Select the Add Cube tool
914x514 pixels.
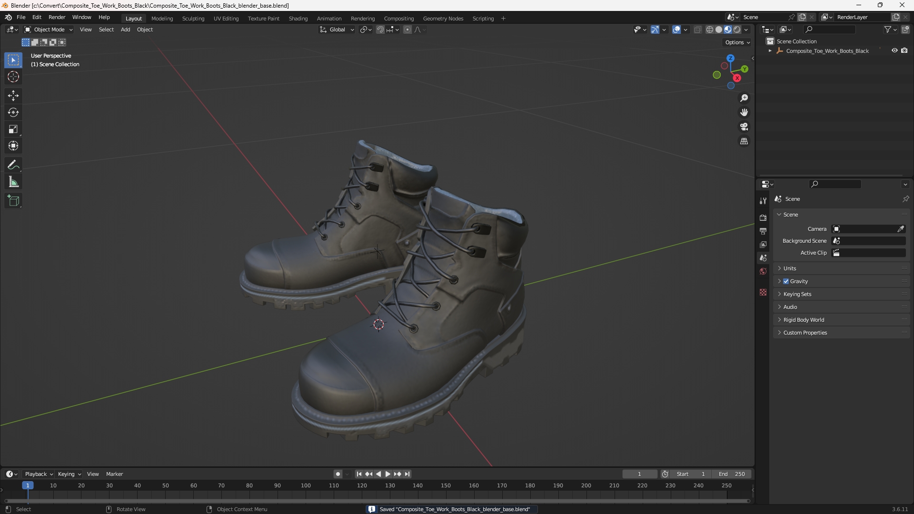click(13, 201)
